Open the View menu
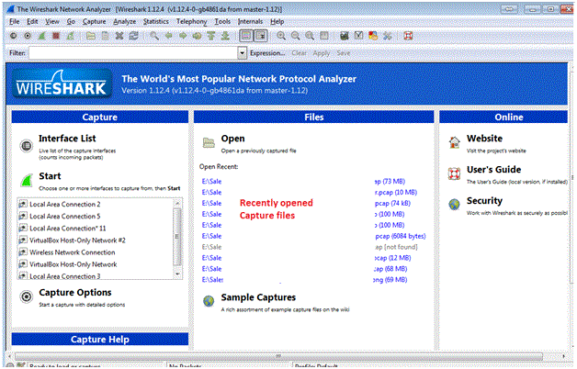Image resolution: width=577 pixels, height=369 pixels. click(52, 22)
